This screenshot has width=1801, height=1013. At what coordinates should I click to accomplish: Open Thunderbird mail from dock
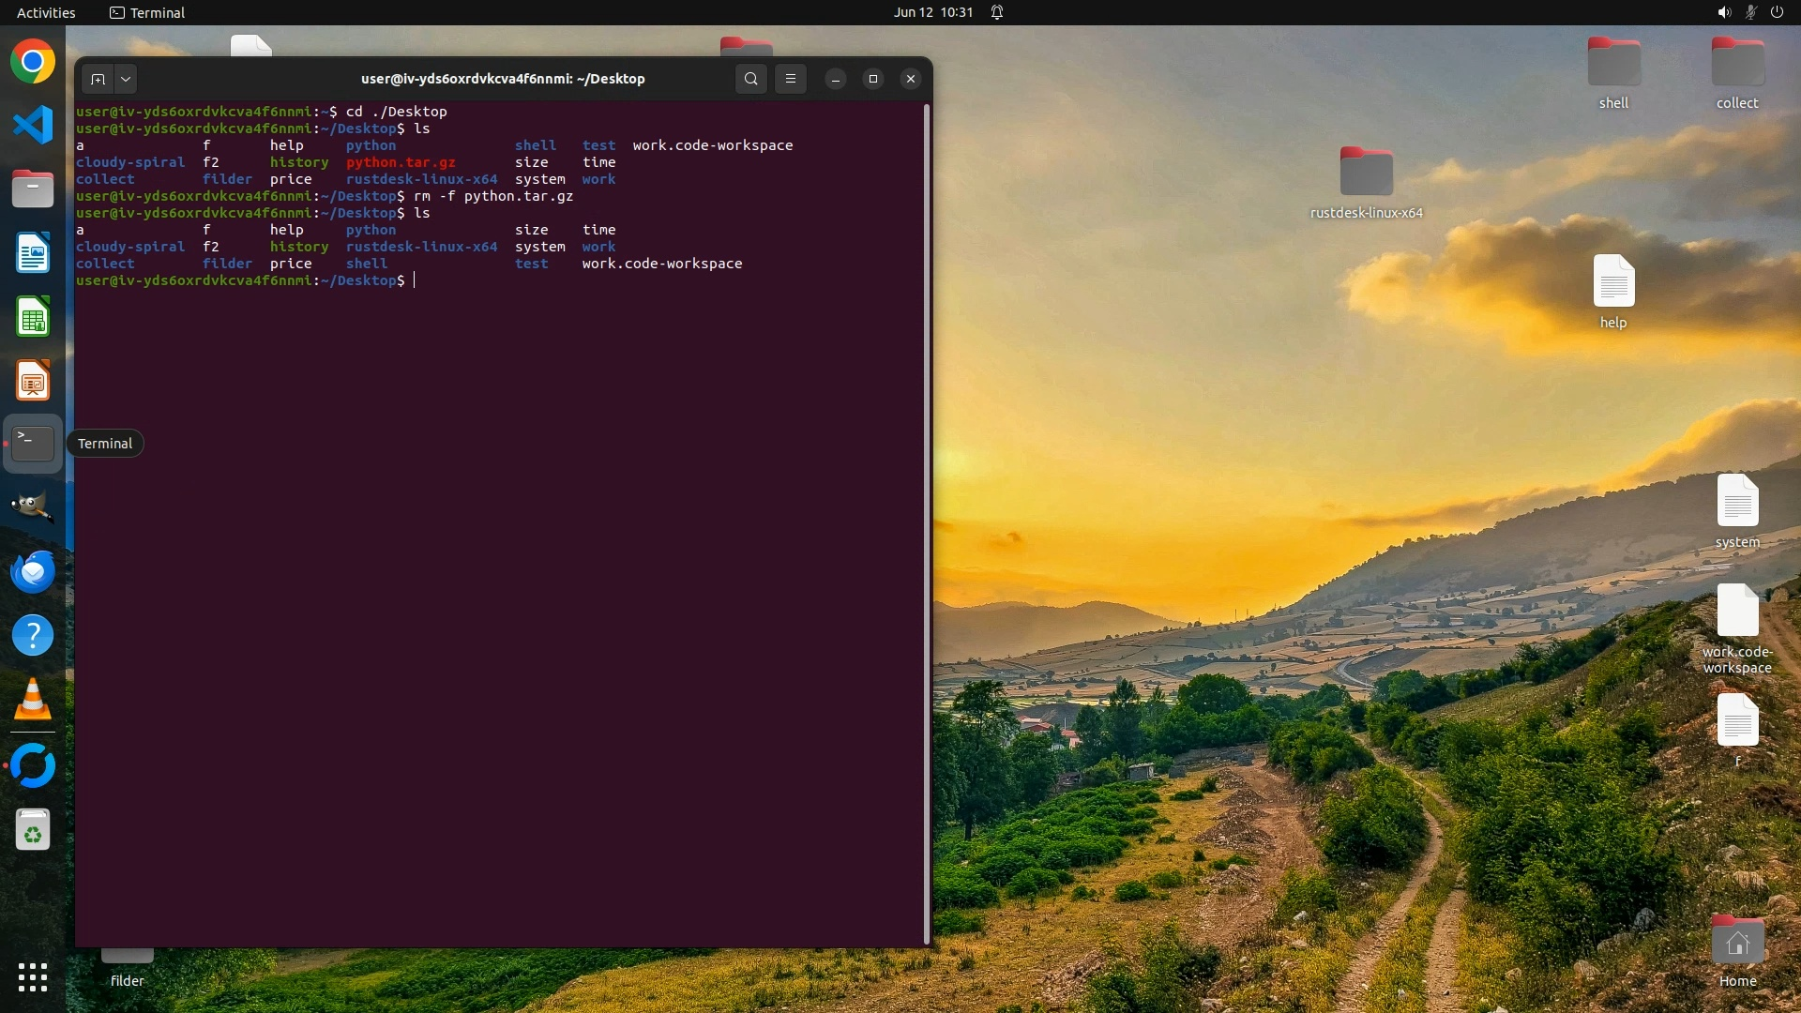pyautogui.click(x=33, y=571)
